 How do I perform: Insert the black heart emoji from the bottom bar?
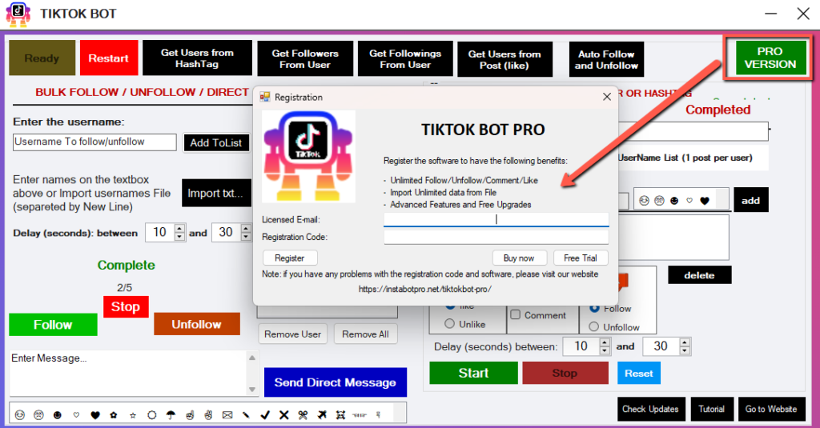[94, 415]
